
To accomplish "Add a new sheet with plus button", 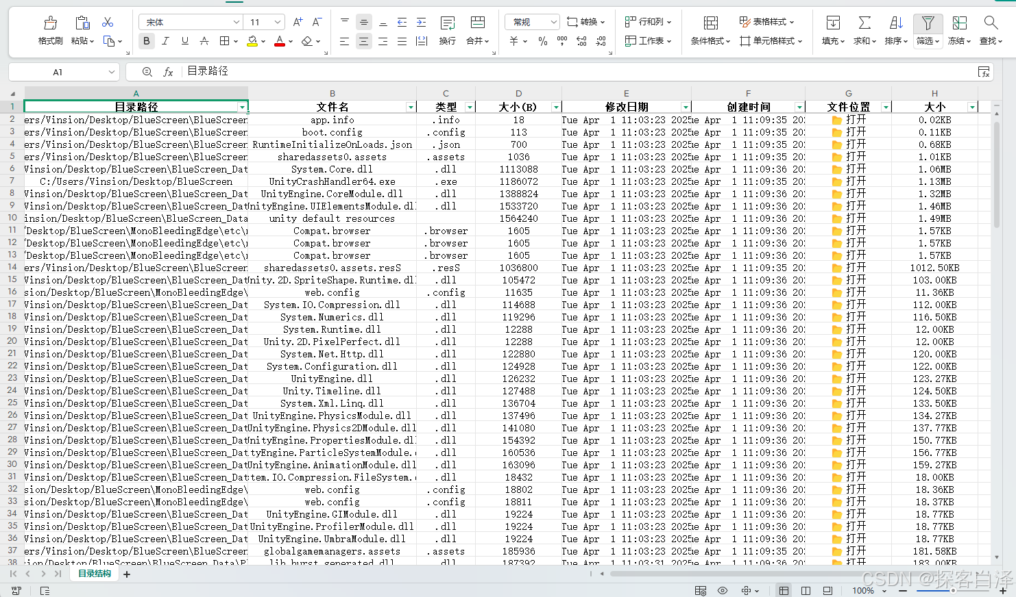I will tap(127, 574).
